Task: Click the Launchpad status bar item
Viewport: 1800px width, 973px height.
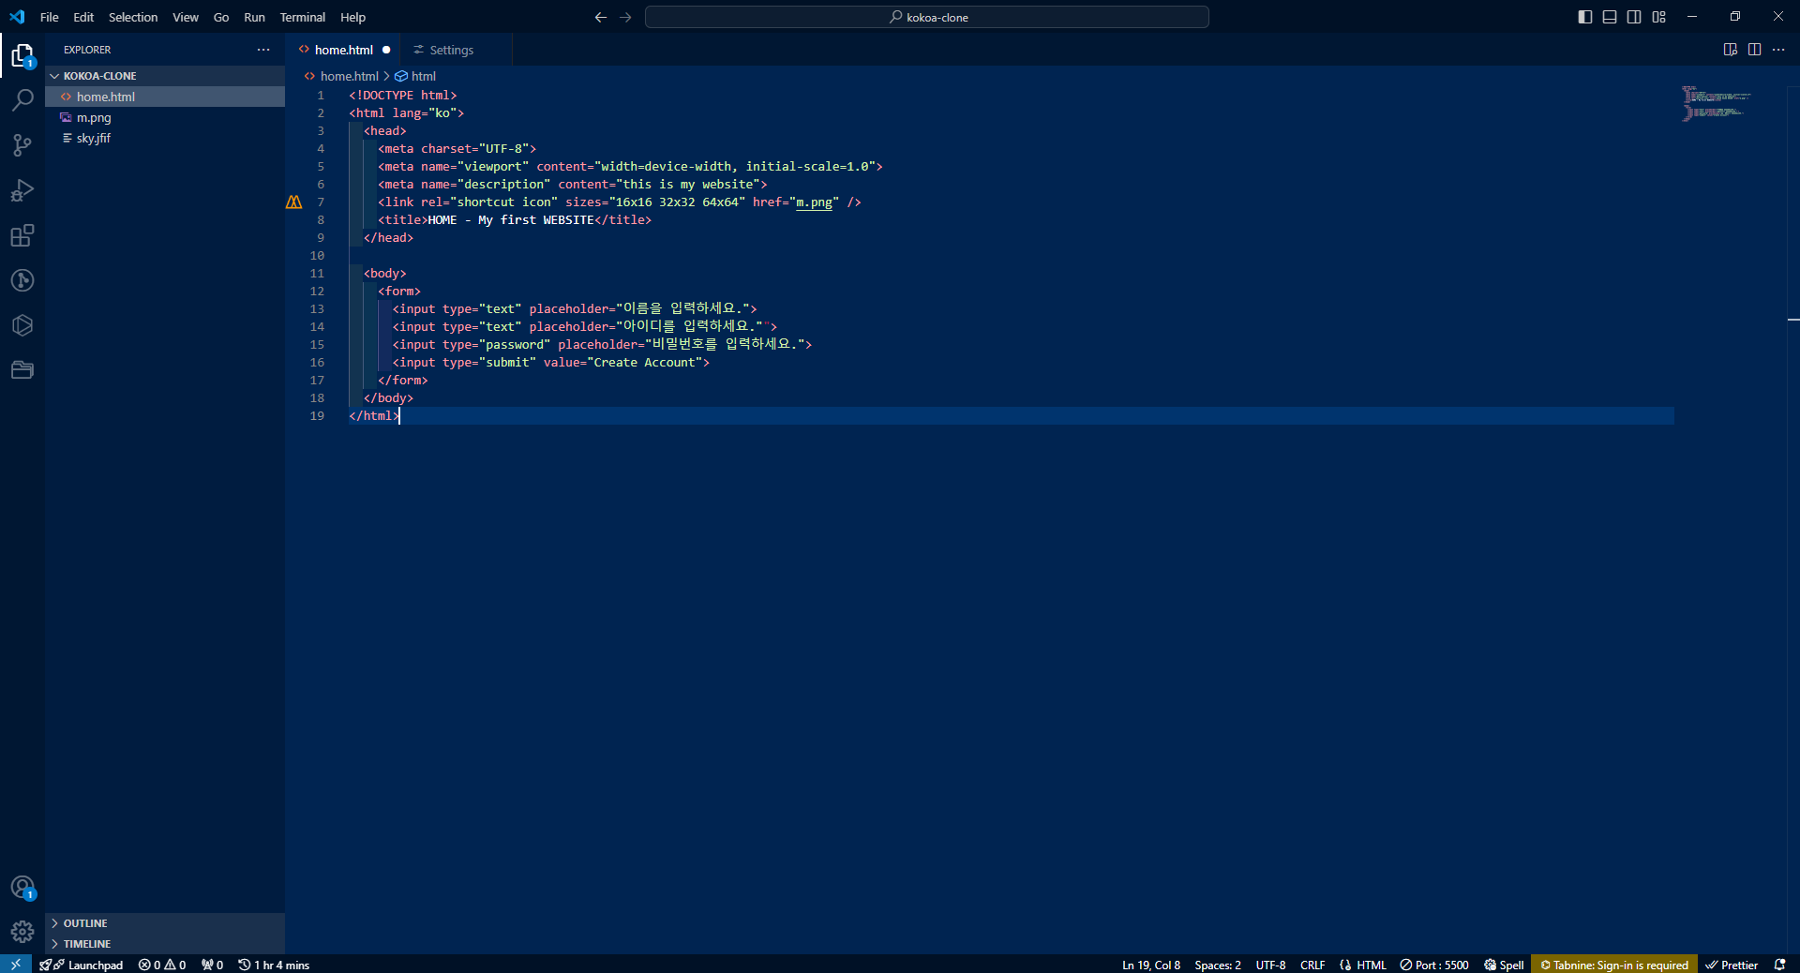Action: coord(82,965)
